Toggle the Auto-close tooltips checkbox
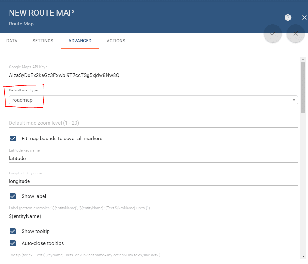The image size is (308, 264). [13, 243]
